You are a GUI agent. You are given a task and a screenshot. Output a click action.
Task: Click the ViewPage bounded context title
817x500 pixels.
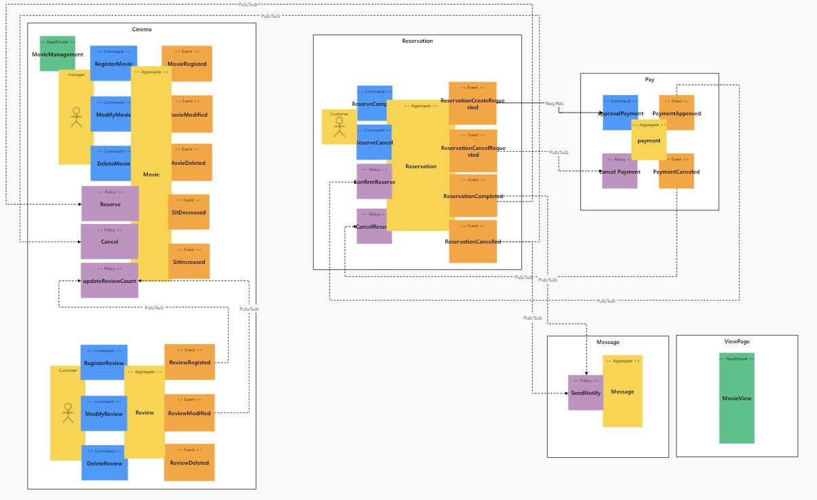[737, 341]
